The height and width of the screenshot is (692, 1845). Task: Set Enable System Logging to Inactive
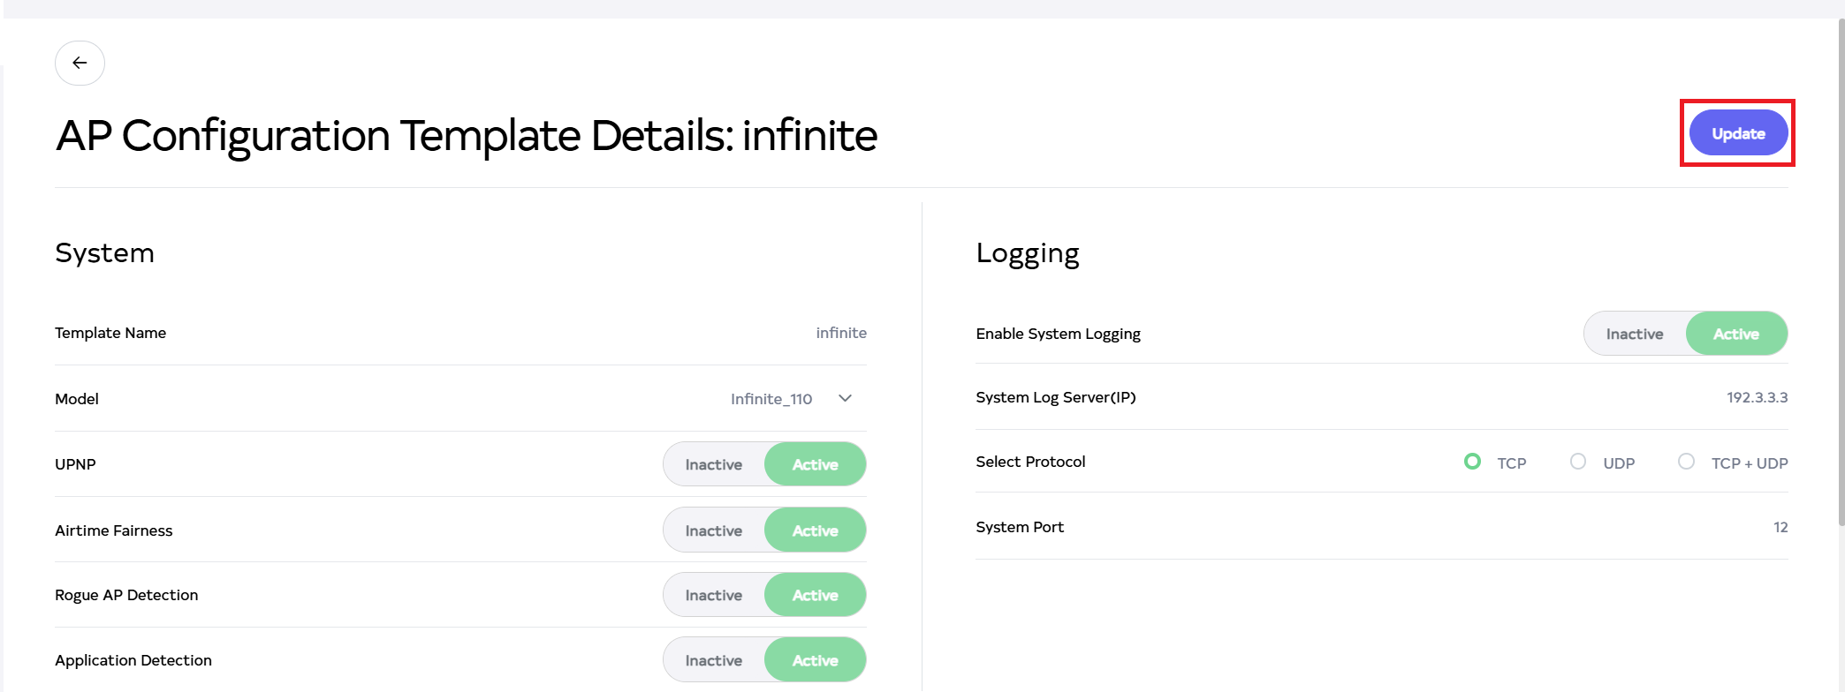1635,334
